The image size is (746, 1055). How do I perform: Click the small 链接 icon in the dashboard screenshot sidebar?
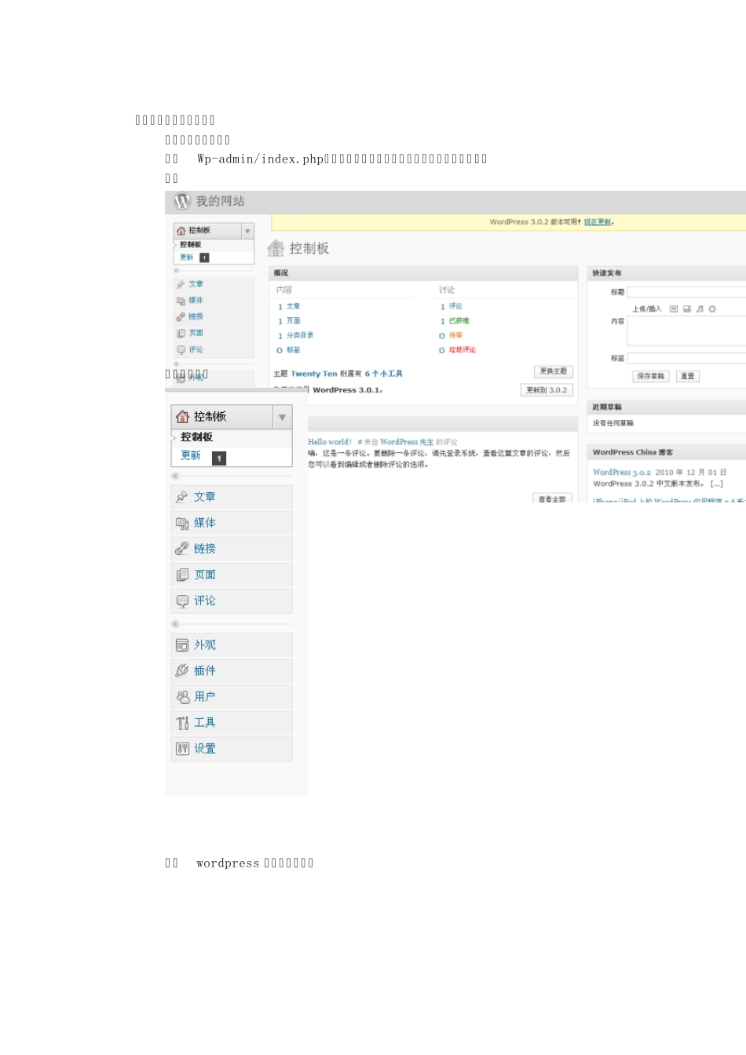tap(181, 317)
